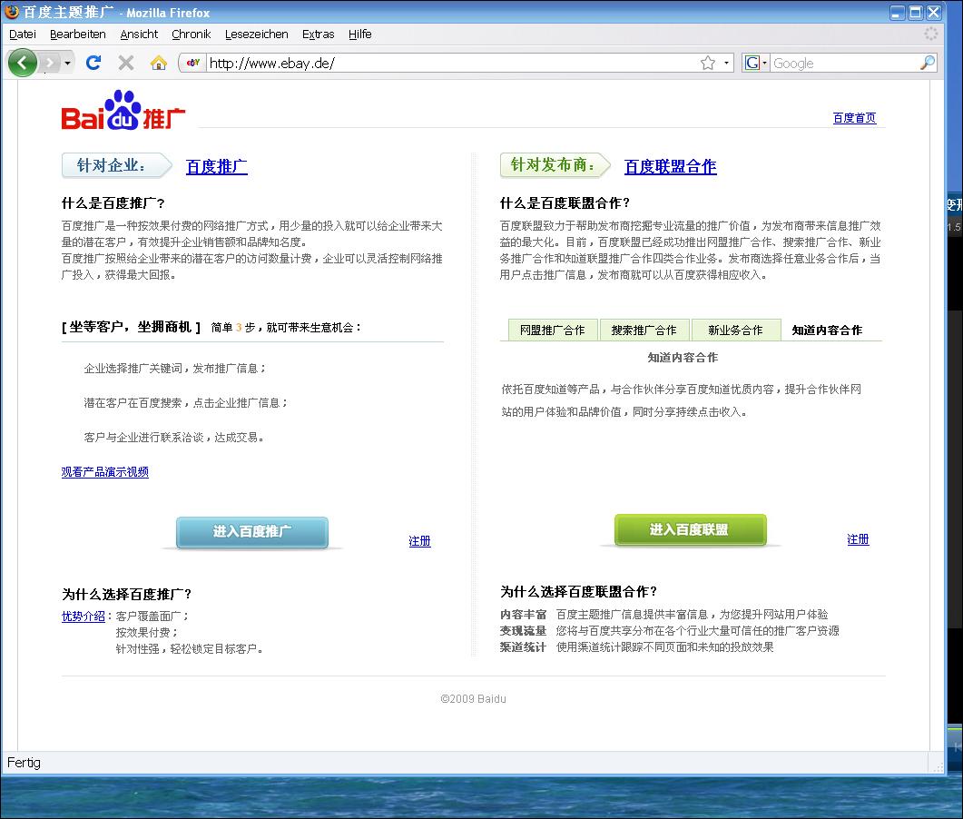Click the Baidu 推广 logo
The width and height of the screenshot is (963, 819).
(x=123, y=111)
